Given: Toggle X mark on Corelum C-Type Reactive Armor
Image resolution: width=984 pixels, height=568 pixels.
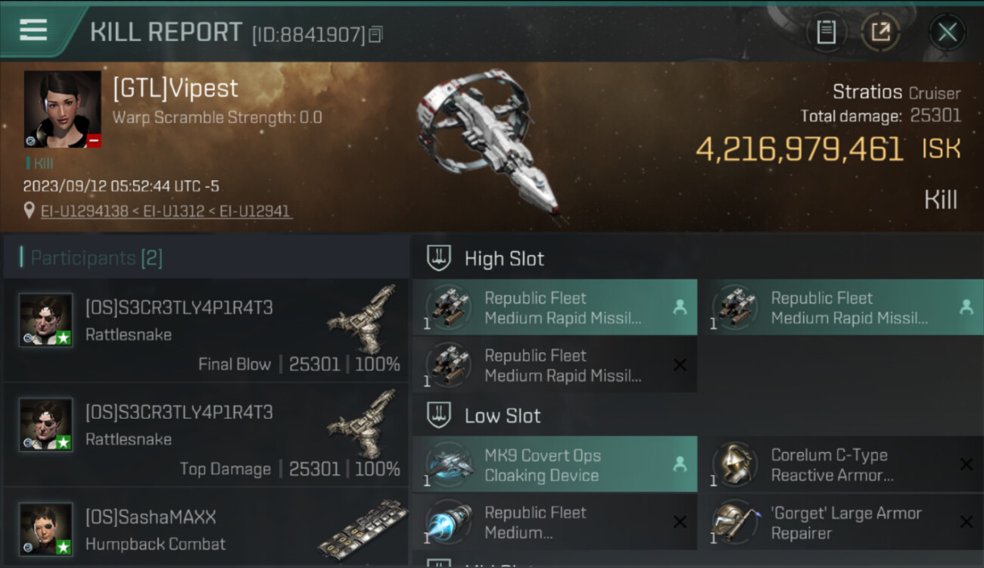Looking at the screenshot, I should pyautogui.click(x=966, y=464).
